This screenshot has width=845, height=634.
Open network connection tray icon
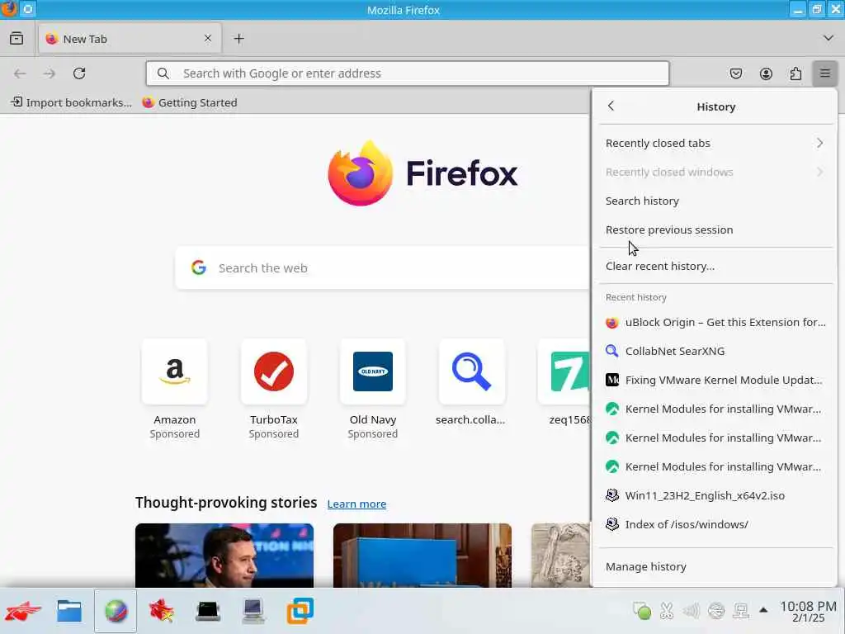[x=741, y=611]
